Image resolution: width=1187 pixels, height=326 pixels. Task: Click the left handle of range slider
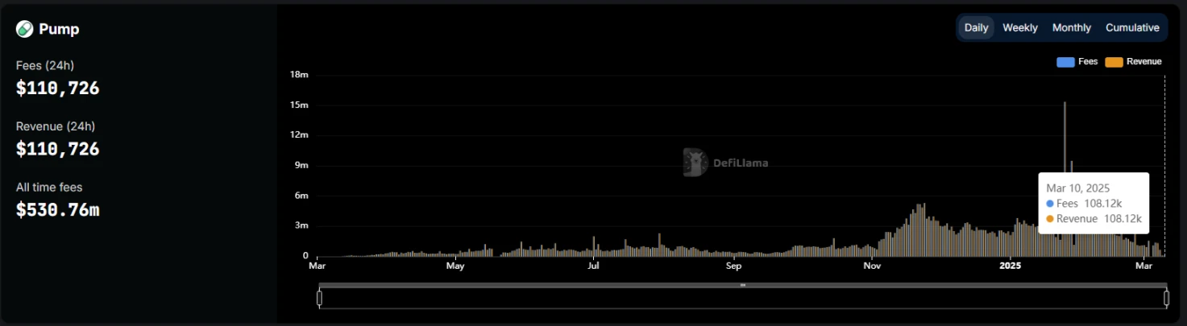(320, 299)
